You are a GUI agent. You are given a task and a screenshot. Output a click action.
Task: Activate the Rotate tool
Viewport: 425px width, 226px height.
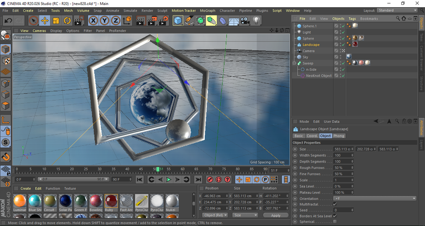point(67,20)
